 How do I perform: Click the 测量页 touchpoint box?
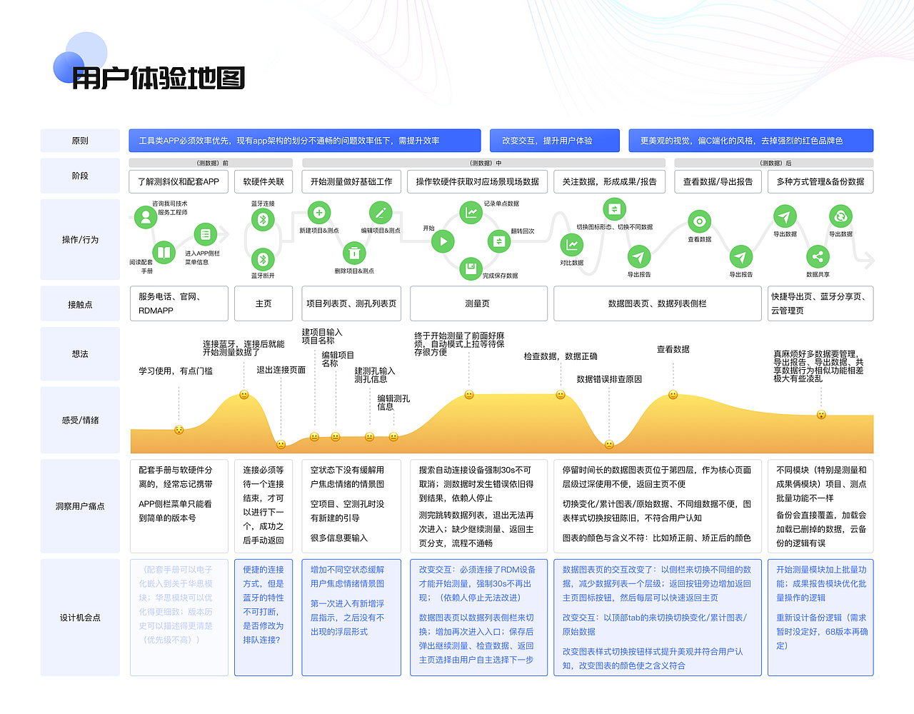click(478, 303)
